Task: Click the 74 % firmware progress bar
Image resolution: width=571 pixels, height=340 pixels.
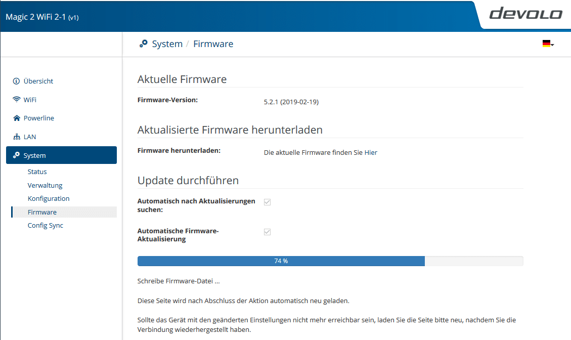Action: [x=330, y=261]
